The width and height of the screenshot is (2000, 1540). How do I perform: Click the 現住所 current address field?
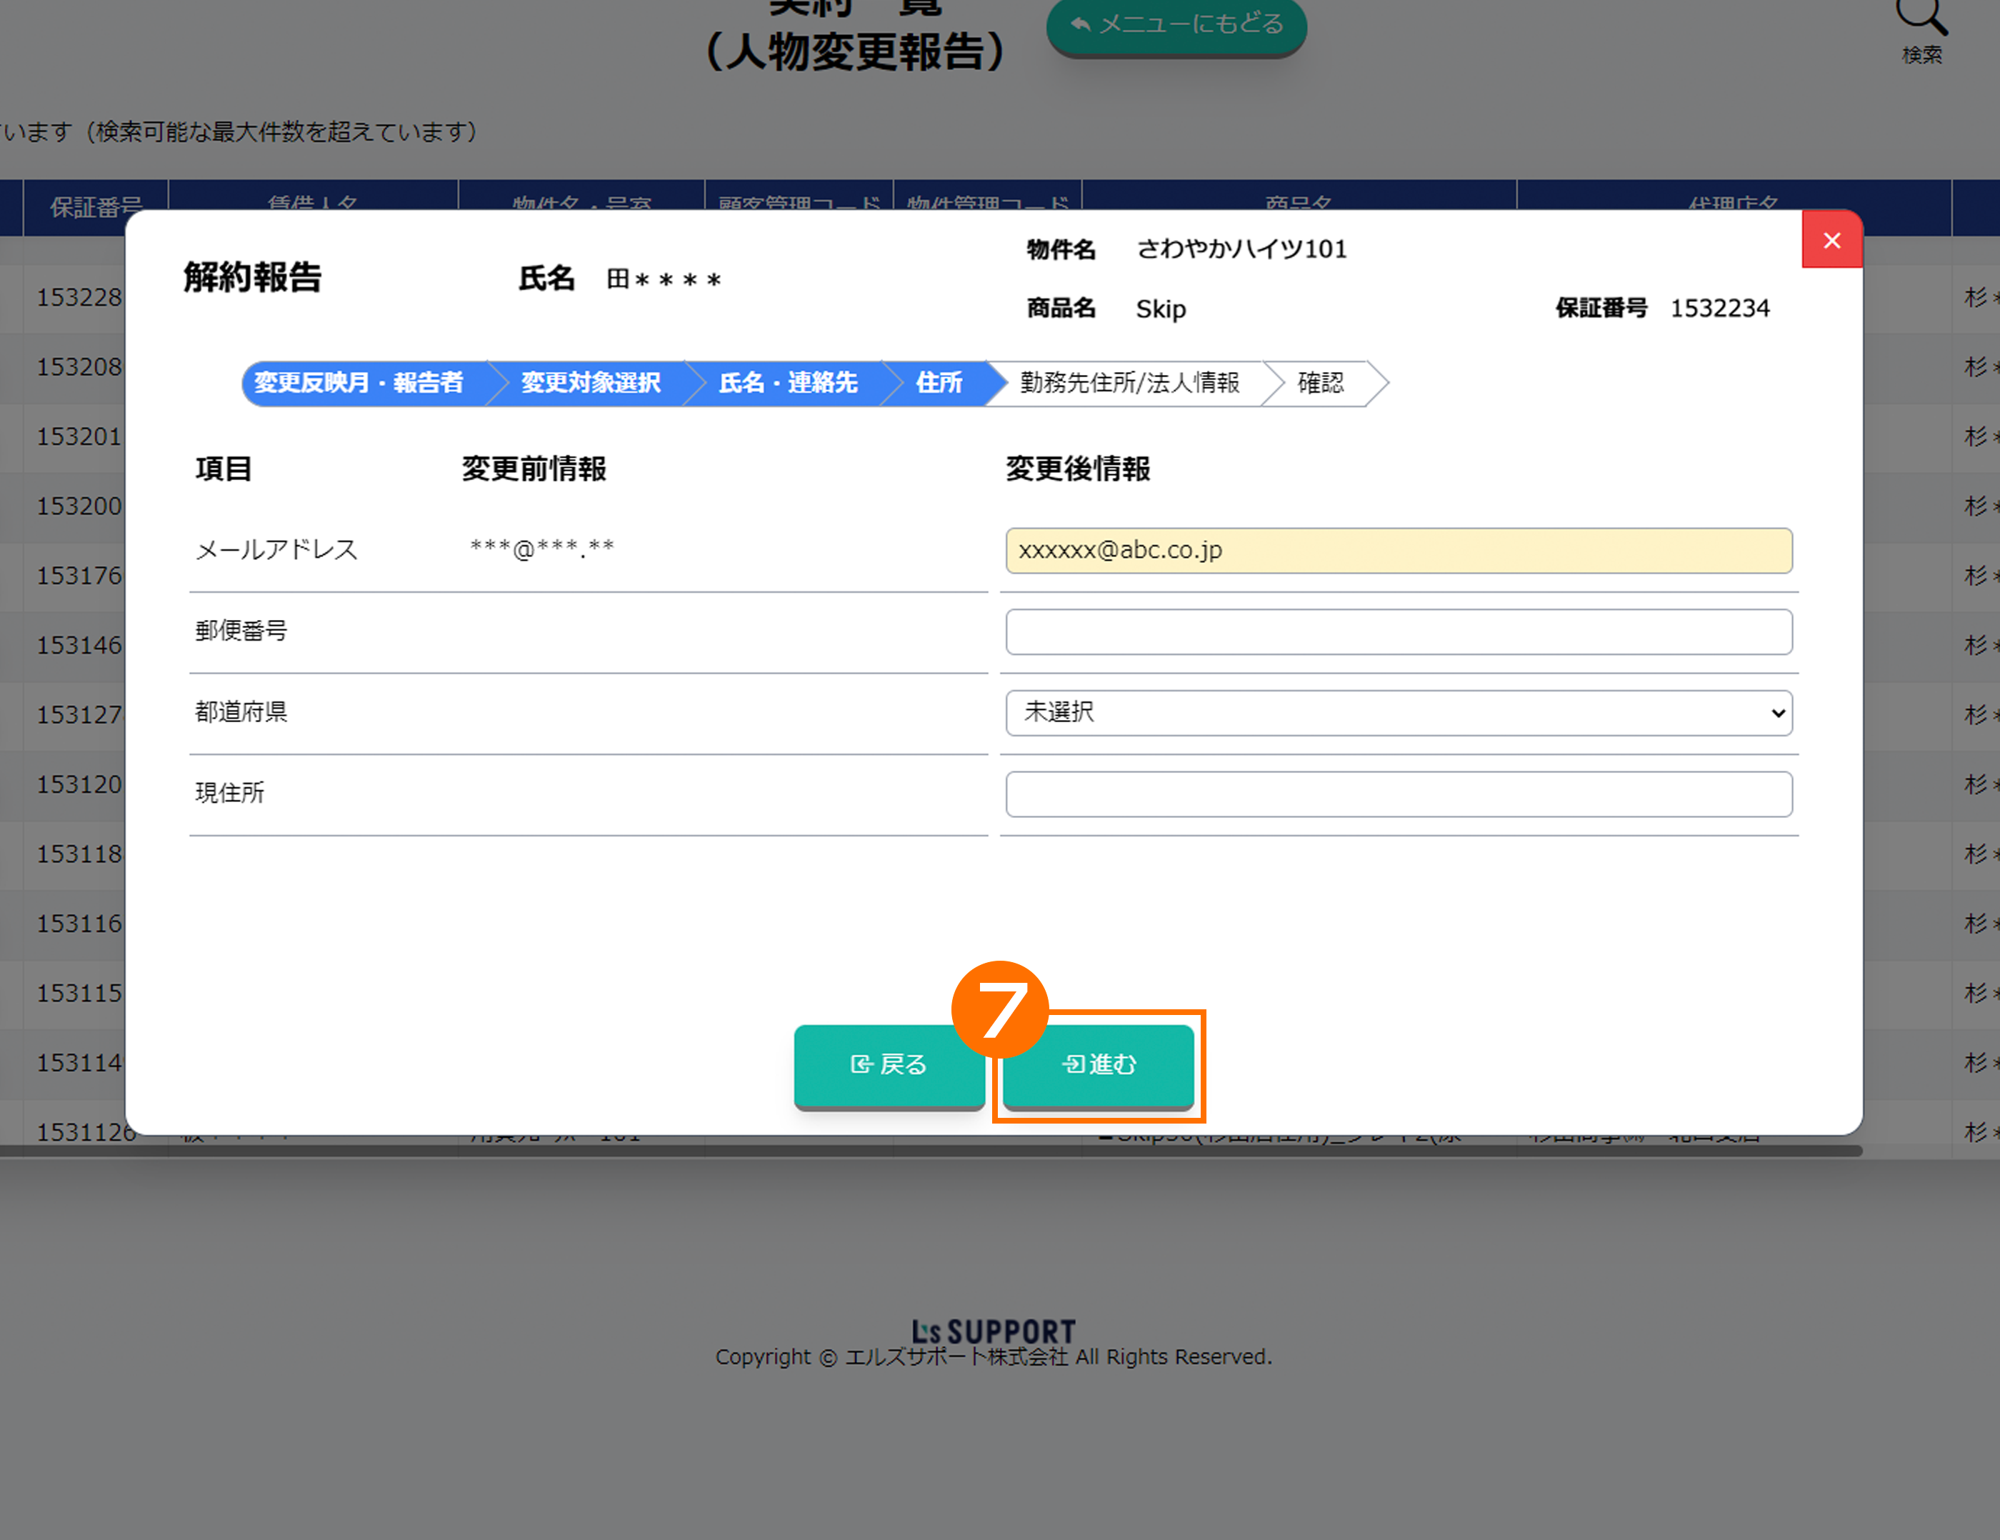pos(1397,794)
